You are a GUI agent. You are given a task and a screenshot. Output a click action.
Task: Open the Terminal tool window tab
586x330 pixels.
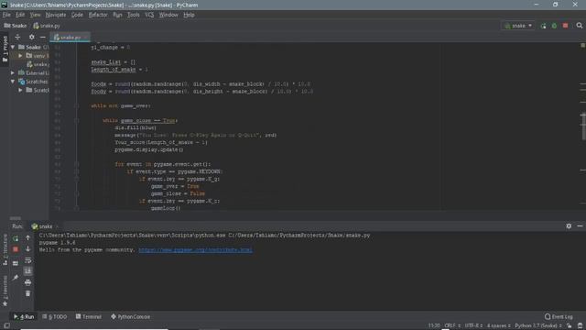[x=89, y=316]
